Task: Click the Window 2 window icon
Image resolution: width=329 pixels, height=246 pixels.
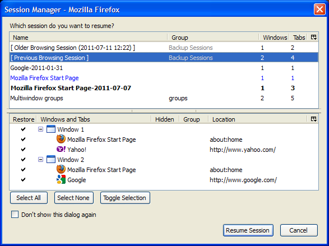Action: [51, 159]
